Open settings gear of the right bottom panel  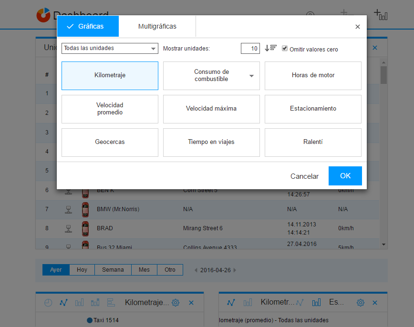click(361, 303)
